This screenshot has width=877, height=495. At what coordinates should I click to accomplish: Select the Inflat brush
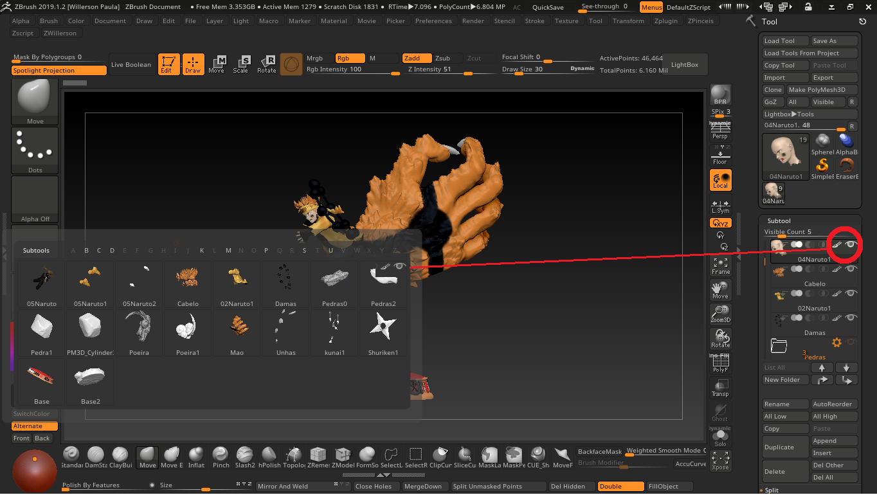[196, 457]
